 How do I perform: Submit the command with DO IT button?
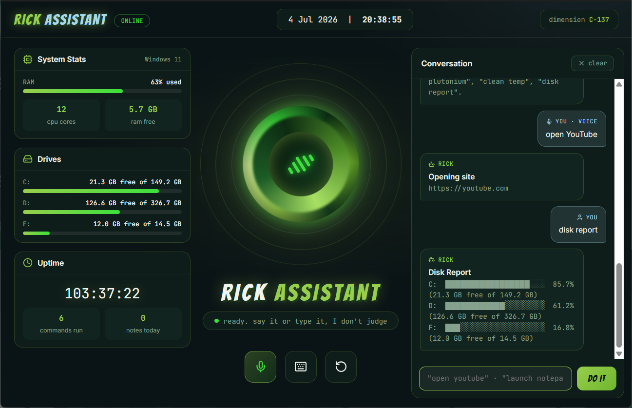pyautogui.click(x=596, y=379)
